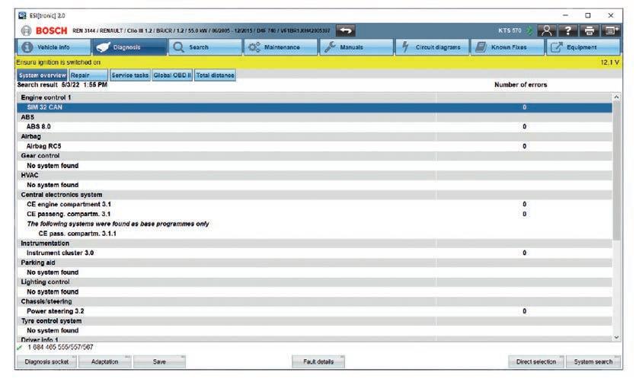Screen dimensions: 636x382
Task: Click the vertical scrollbar thumb
Action: [616, 170]
